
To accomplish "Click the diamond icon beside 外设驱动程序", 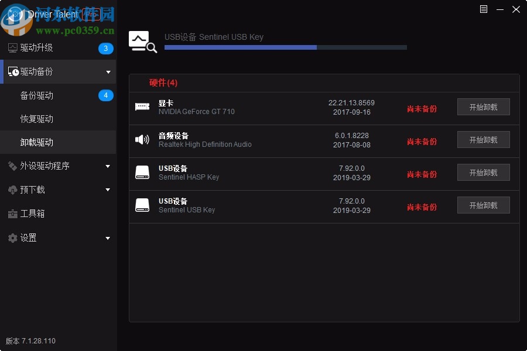I will pyautogui.click(x=12, y=166).
